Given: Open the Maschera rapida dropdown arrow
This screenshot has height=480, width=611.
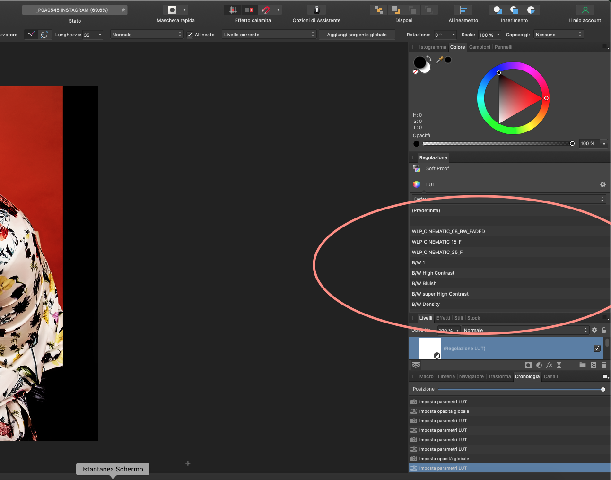Looking at the screenshot, I should pos(184,9).
